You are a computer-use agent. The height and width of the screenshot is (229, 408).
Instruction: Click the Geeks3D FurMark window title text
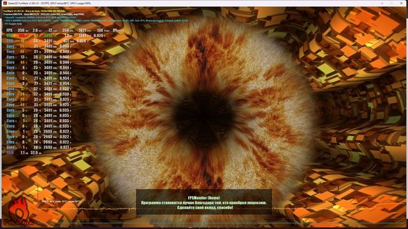50,3
